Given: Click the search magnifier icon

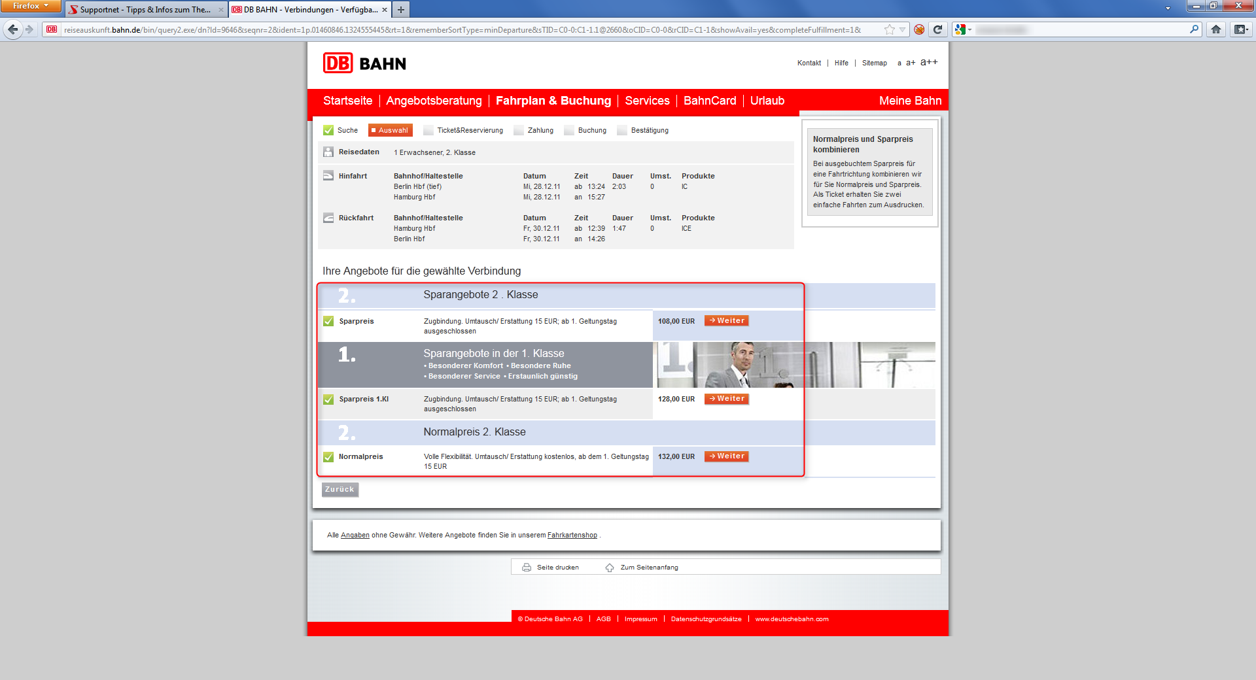Looking at the screenshot, I should 1194,29.
